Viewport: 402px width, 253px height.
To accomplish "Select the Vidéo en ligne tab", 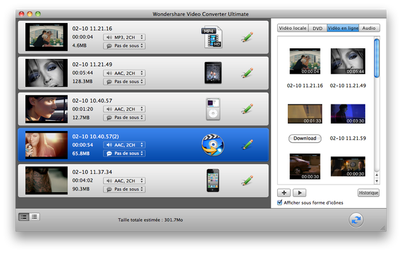I will coord(343,28).
